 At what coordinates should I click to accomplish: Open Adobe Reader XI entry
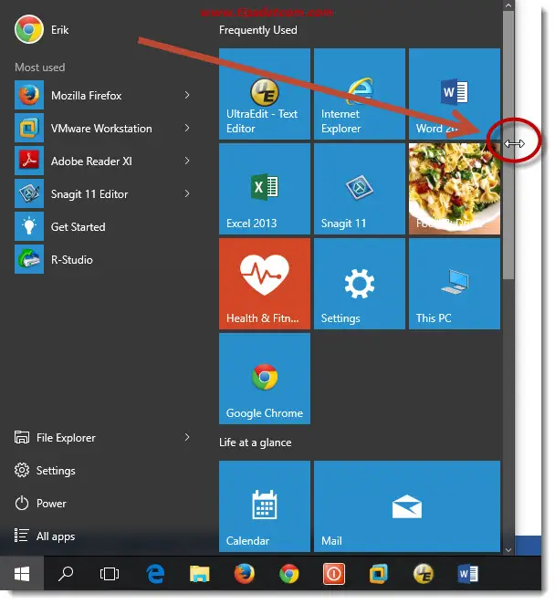coord(104,161)
